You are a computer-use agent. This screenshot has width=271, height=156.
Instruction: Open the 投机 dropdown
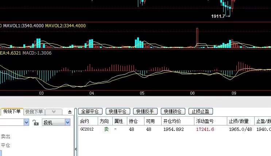56,123
